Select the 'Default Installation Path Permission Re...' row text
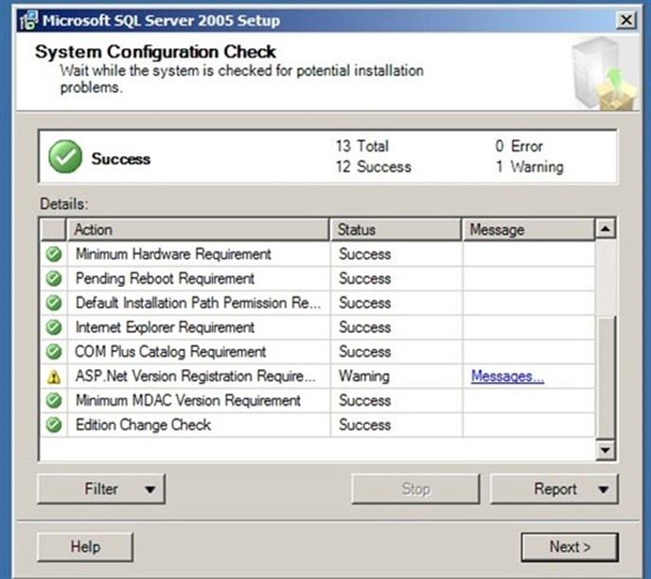651x579 pixels. pyautogui.click(x=198, y=303)
